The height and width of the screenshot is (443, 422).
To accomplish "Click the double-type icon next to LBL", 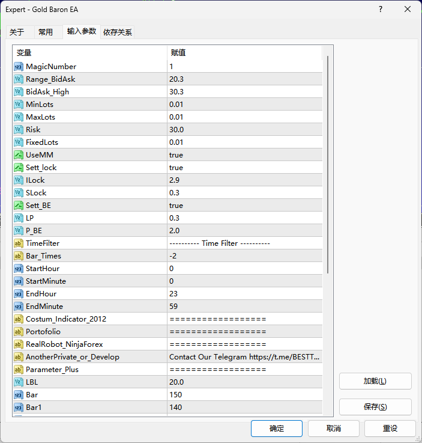I will click(x=18, y=382).
